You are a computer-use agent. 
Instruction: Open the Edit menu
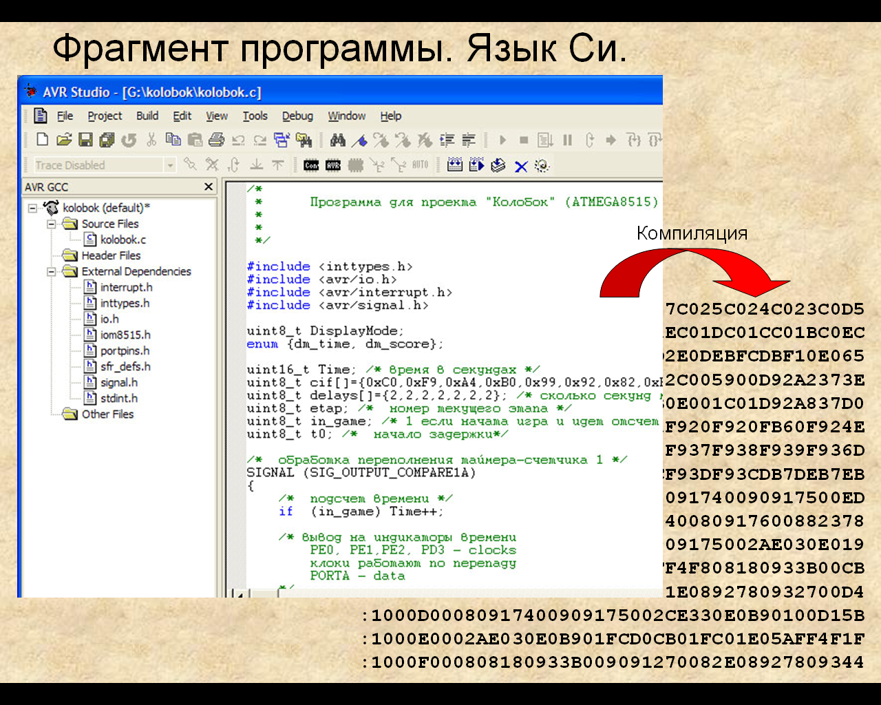[182, 116]
